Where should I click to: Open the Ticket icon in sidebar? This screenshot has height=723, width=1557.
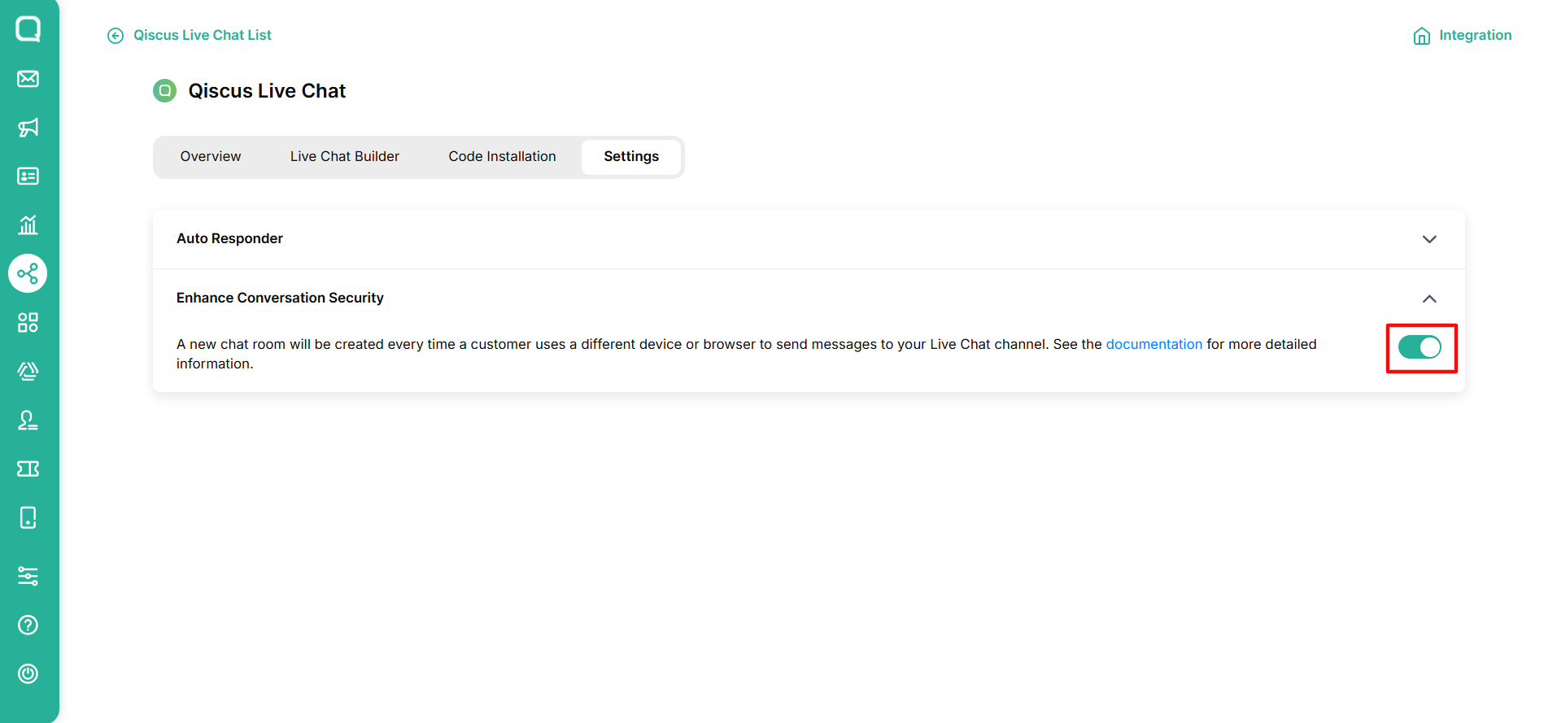pos(28,469)
